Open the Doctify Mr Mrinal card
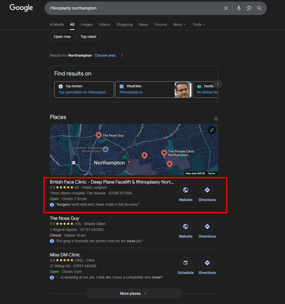 (x=205, y=90)
